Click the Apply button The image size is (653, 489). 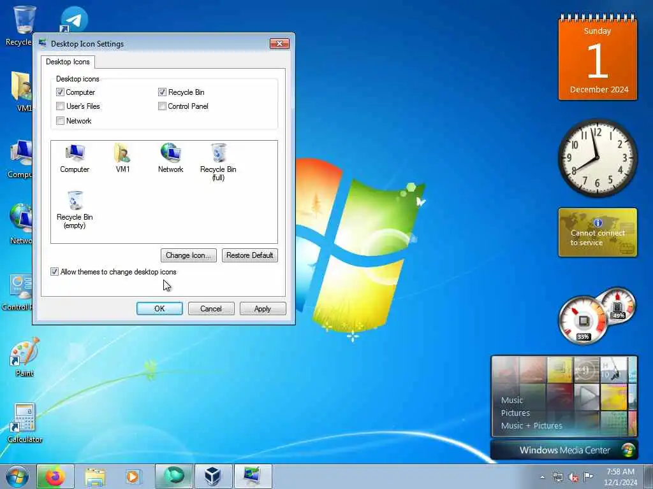pos(263,309)
